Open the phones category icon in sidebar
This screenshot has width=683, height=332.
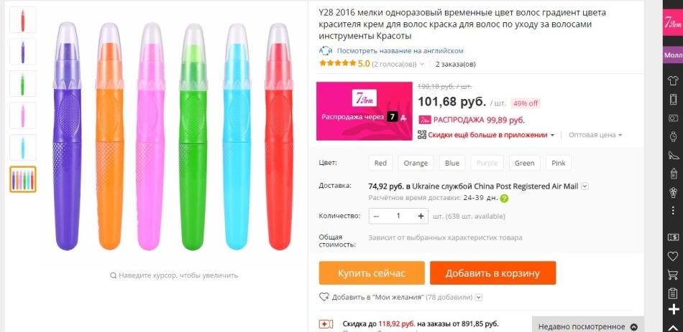673,100
